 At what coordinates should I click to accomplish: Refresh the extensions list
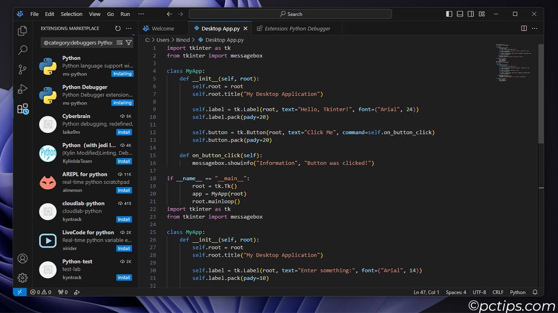coord(119,28)
